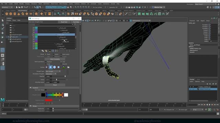Collapse the Stroke section
The height and width of the screenshot is (123, 220).
click(31, 106)
